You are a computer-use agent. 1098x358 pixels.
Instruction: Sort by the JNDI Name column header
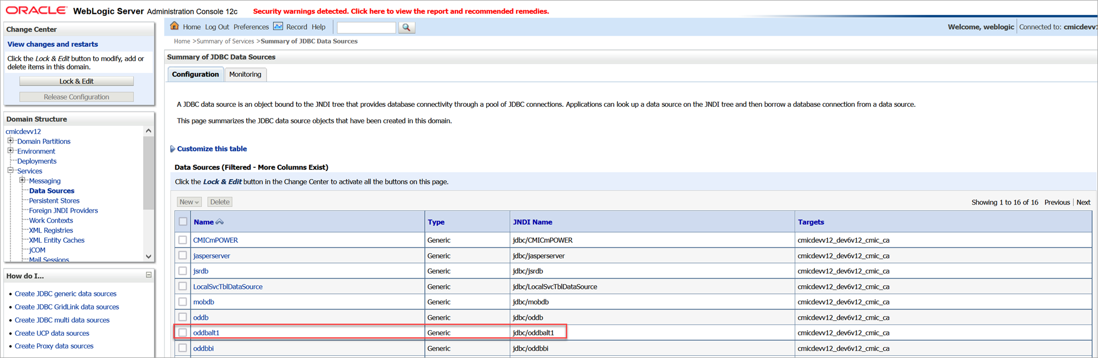532,222
